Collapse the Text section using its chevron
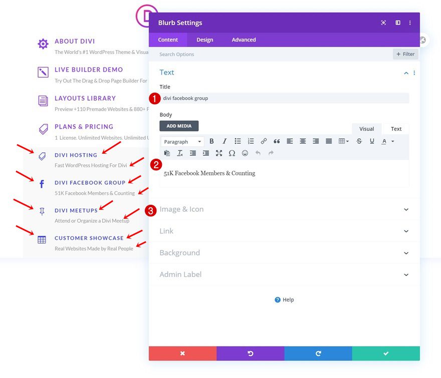Image resolution: width=441 pixels, height=378 pixels. click(406, 72)
